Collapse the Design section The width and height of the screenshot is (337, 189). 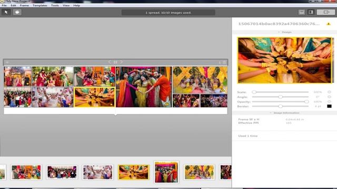(x=284, y=32)
